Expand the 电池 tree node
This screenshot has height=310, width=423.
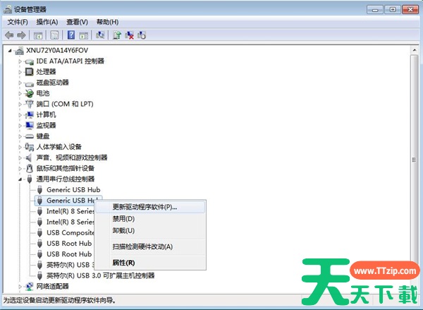pos(20,93)
